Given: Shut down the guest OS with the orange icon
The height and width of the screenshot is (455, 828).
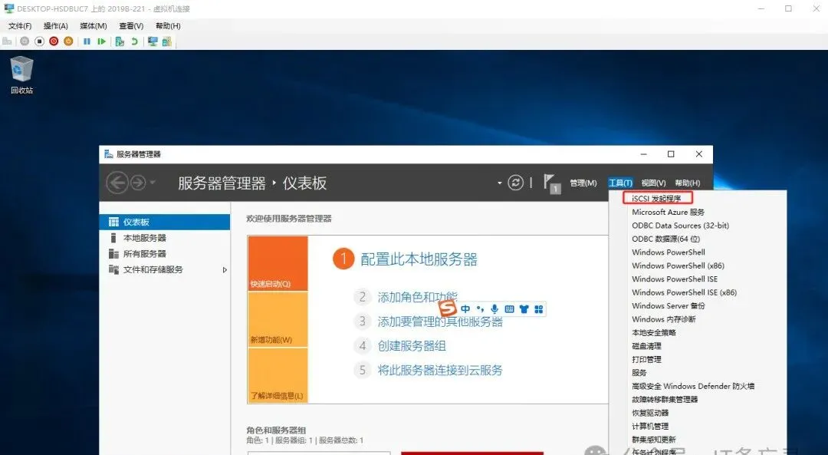Looking at the screenshot, I should tap(68, 41).
